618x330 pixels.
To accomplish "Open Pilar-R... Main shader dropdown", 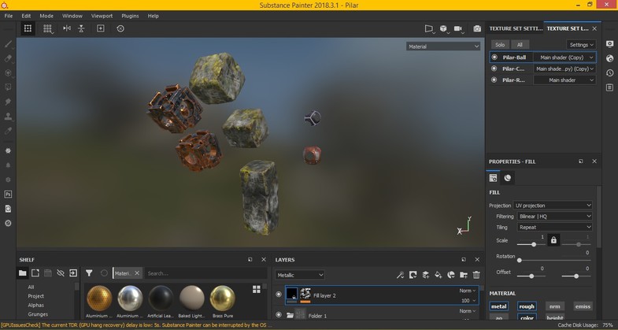I will [564, 80].
